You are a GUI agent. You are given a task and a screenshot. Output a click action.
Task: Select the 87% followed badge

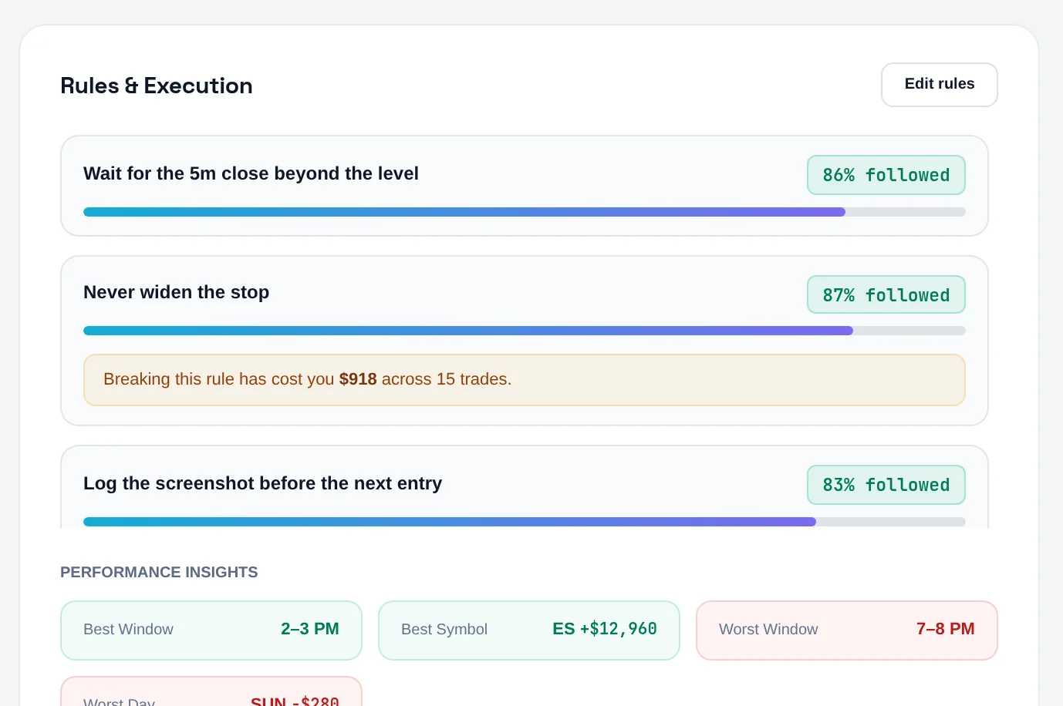pos(886,294)
